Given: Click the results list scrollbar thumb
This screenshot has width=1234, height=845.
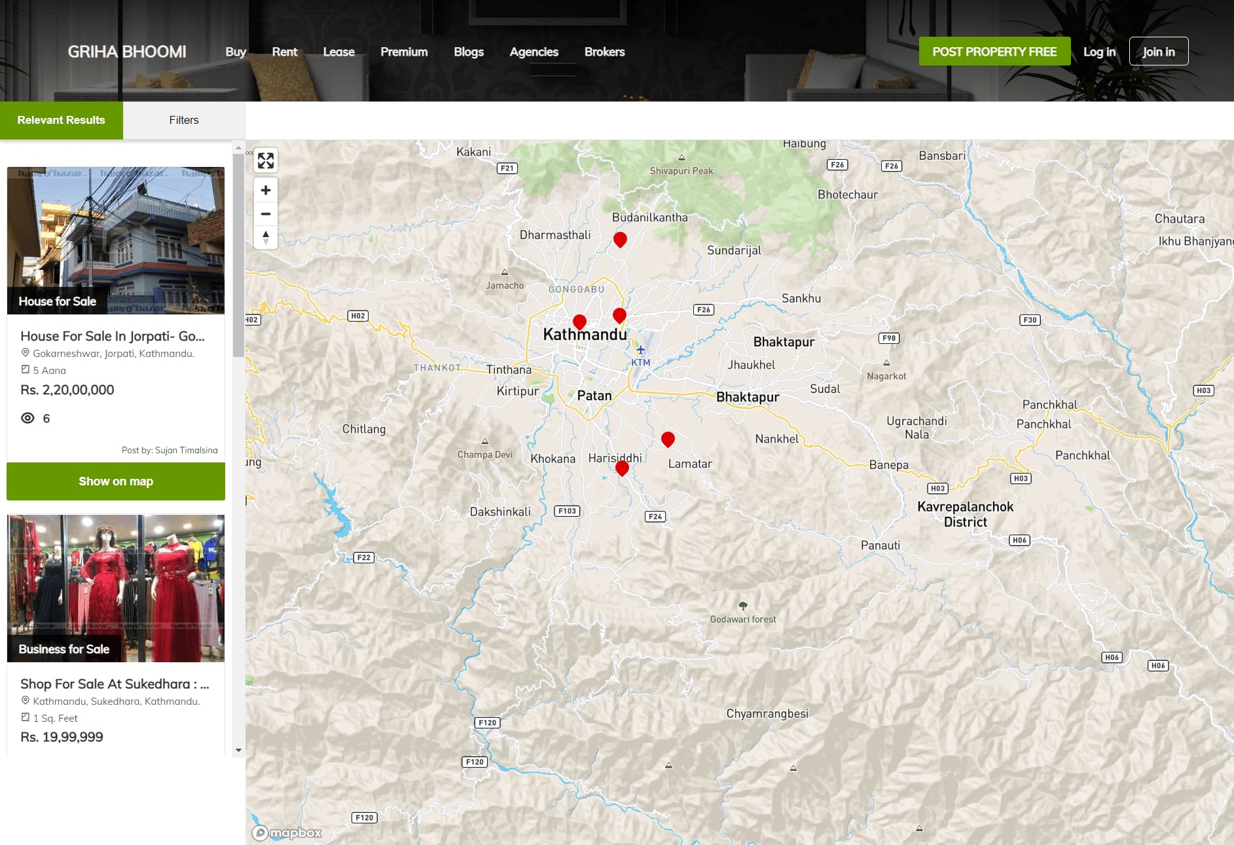Looking at the screenshot, I should pyautogui.click(x=238, y=255).
